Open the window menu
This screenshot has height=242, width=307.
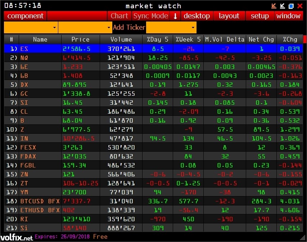coord(288,16)
